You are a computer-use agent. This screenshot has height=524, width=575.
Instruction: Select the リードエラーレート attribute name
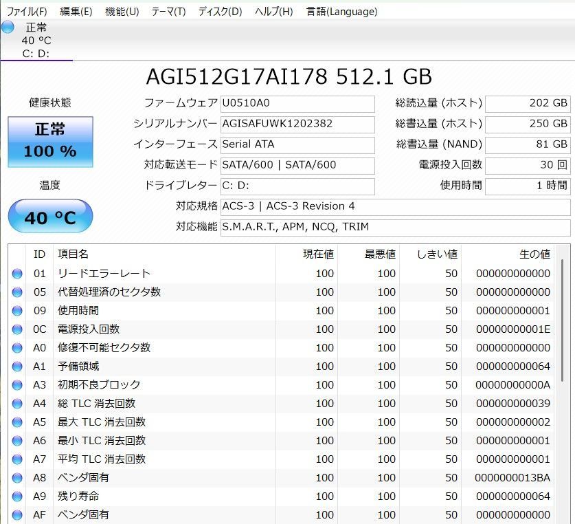pyautogui.click(x=104, y=273)
